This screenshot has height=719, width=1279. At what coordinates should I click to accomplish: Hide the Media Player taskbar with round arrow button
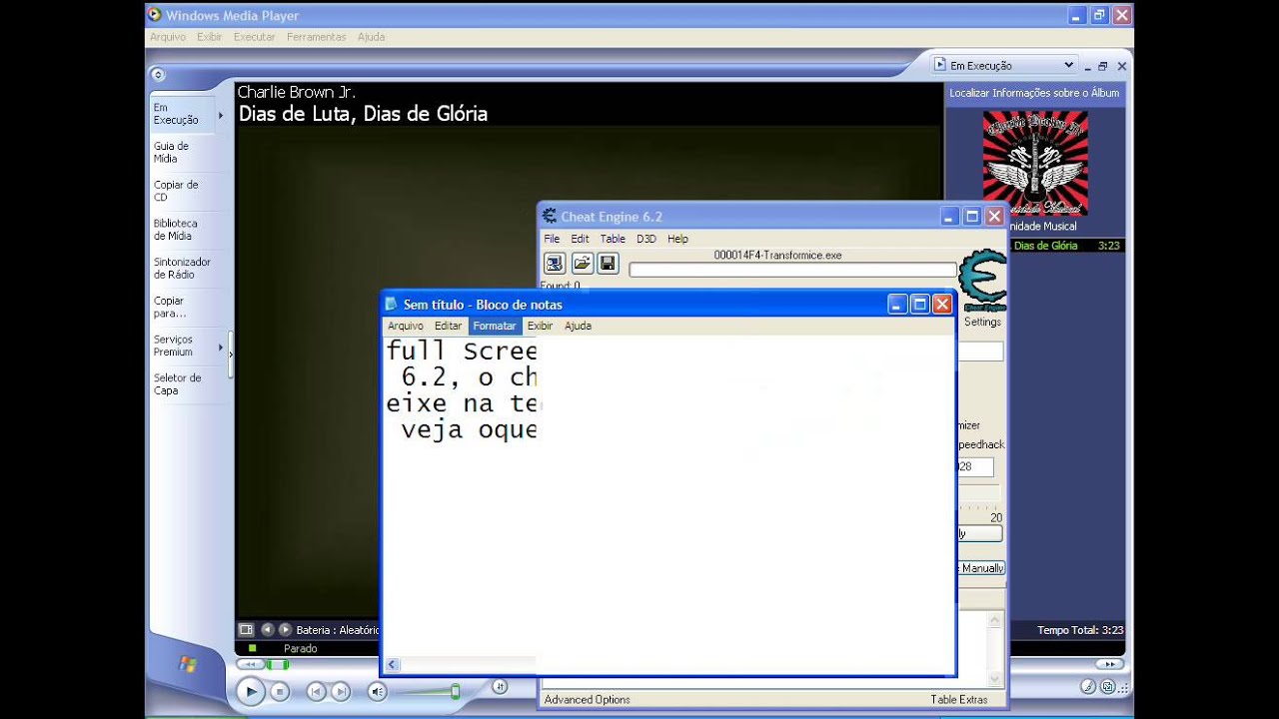click(x=158, y=74)
